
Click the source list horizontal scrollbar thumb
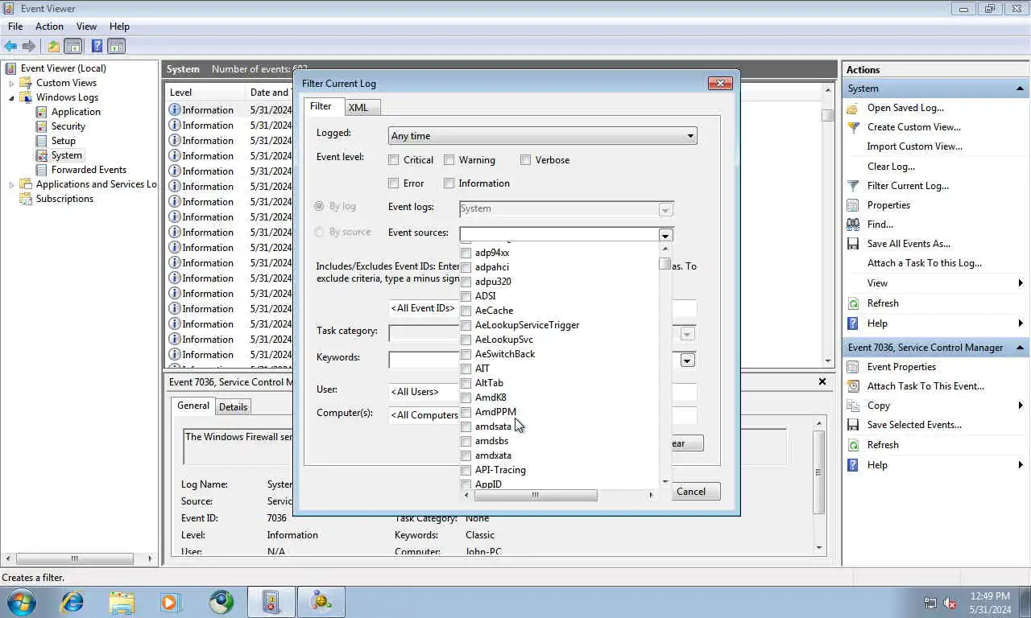(x=536, y=495)
